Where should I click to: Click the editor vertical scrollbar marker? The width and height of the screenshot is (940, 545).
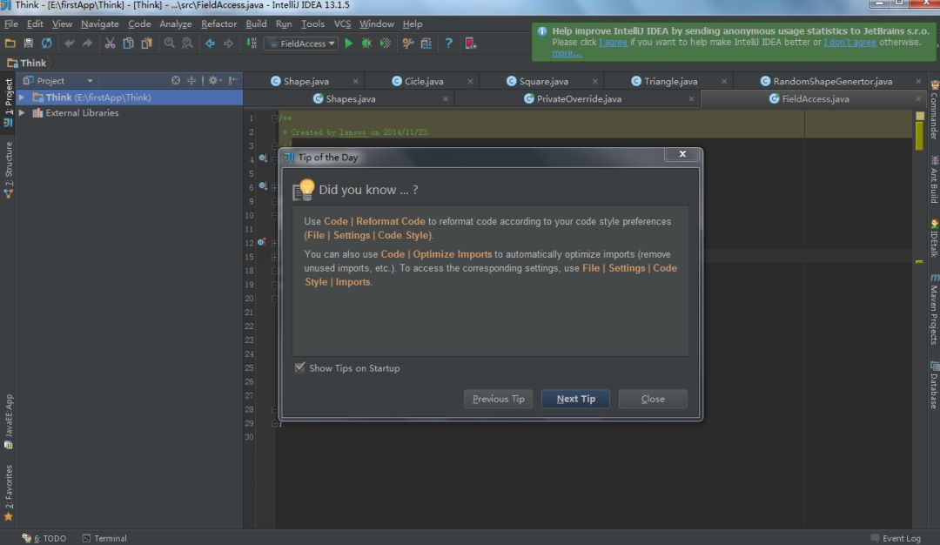(x=919, y=137)
